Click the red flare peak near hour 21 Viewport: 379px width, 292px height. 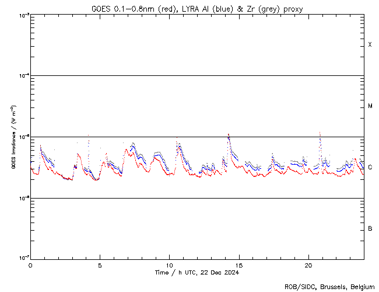pyautogui.click(x=320, y=133)
